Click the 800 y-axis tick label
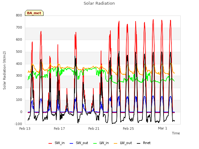 [19, 15]
